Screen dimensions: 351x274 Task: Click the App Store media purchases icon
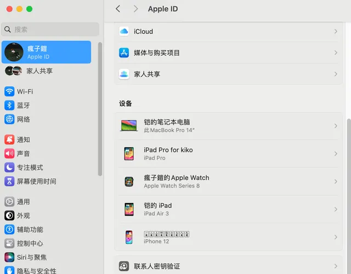pos(124,53)
